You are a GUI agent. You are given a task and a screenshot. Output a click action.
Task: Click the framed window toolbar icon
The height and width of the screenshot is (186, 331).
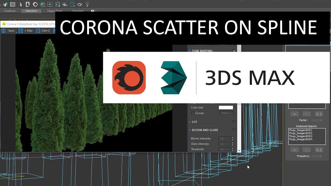72,4
